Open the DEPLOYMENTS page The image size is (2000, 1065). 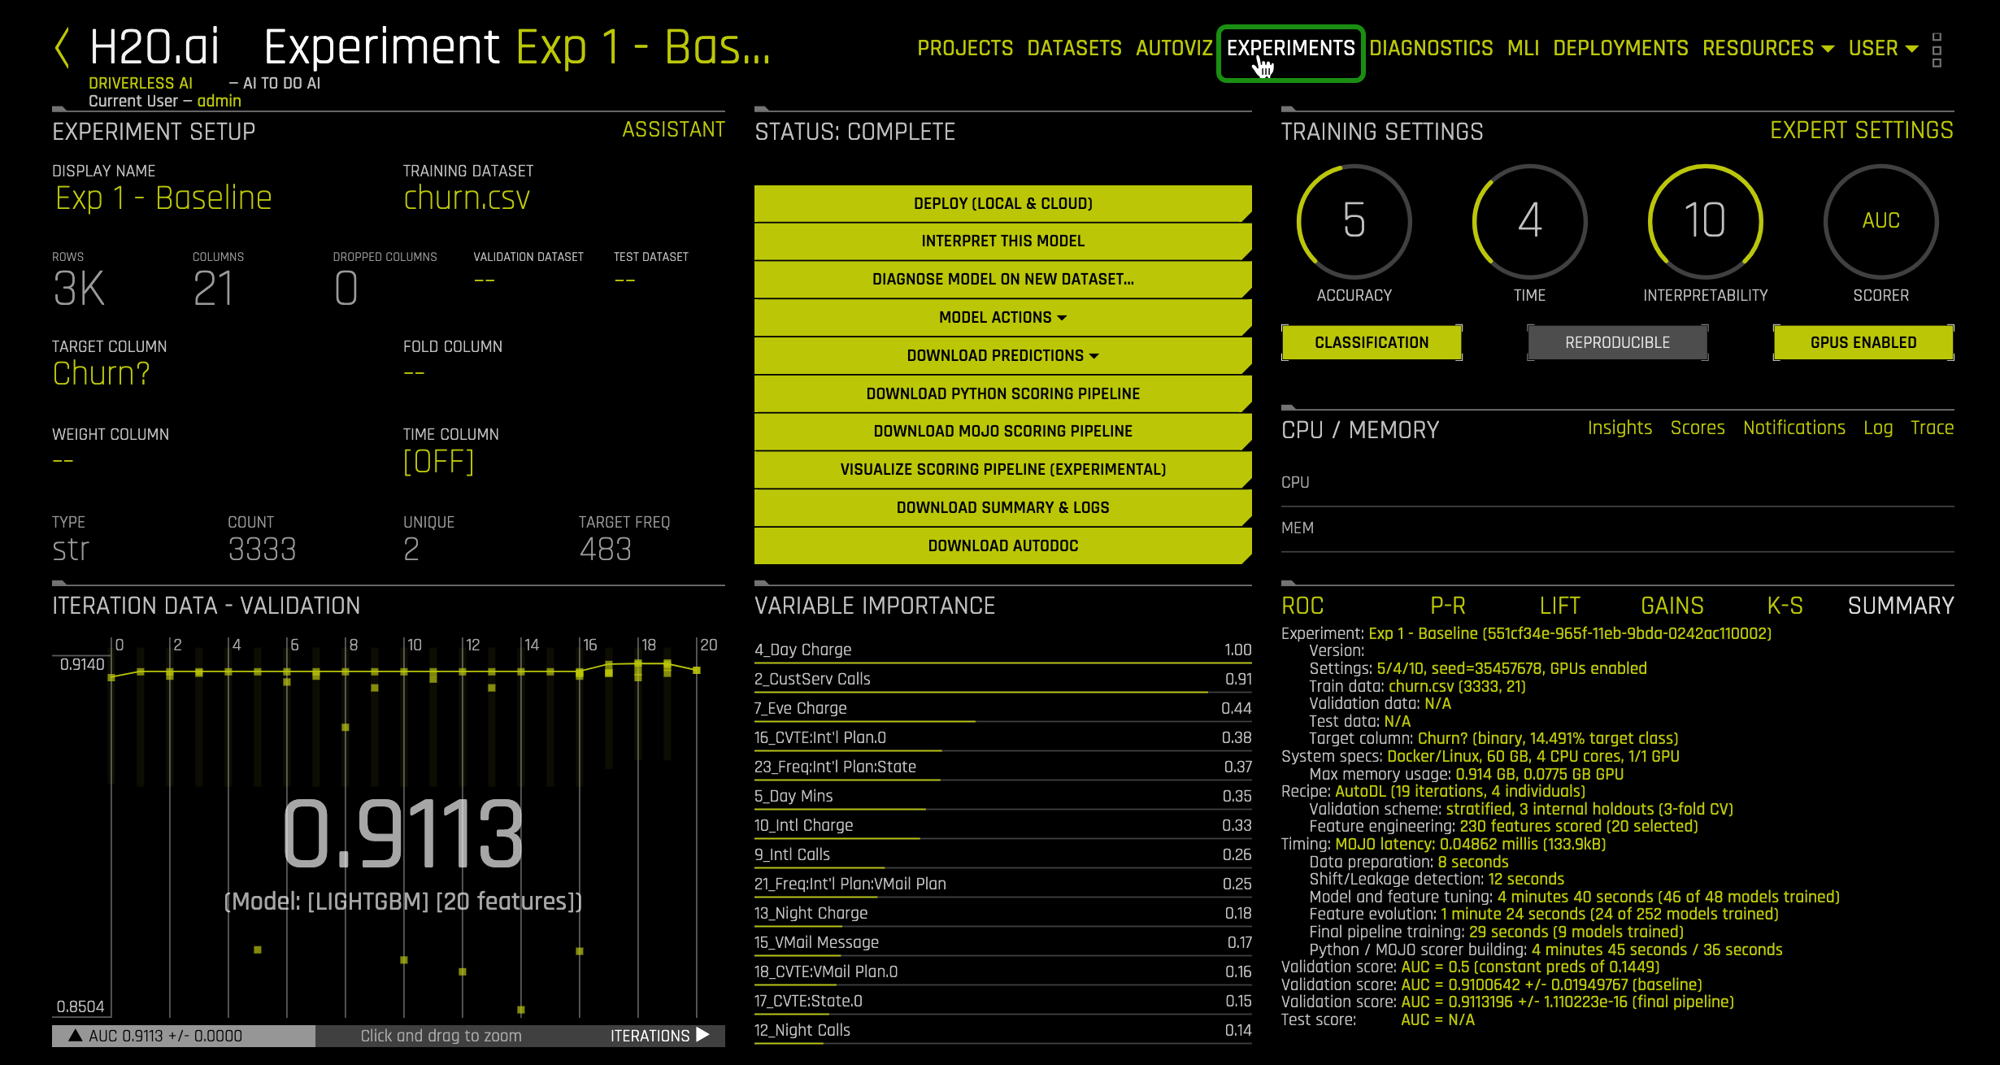[1620, 48]
